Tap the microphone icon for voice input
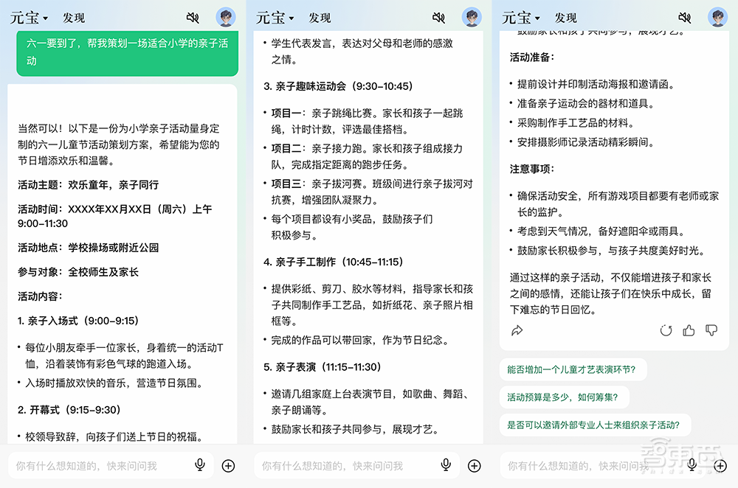Screen dimensions: 738x488 tap(199, 465)
